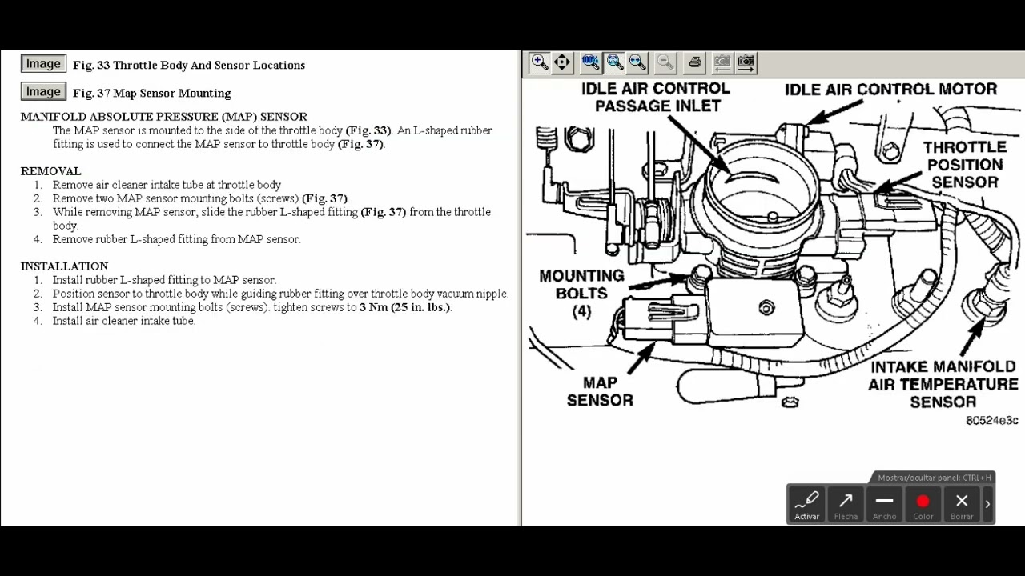
Task: Click 'IDLE AIR CONTROL MOTOR' diagram label
Action: (x=890, y=90)
